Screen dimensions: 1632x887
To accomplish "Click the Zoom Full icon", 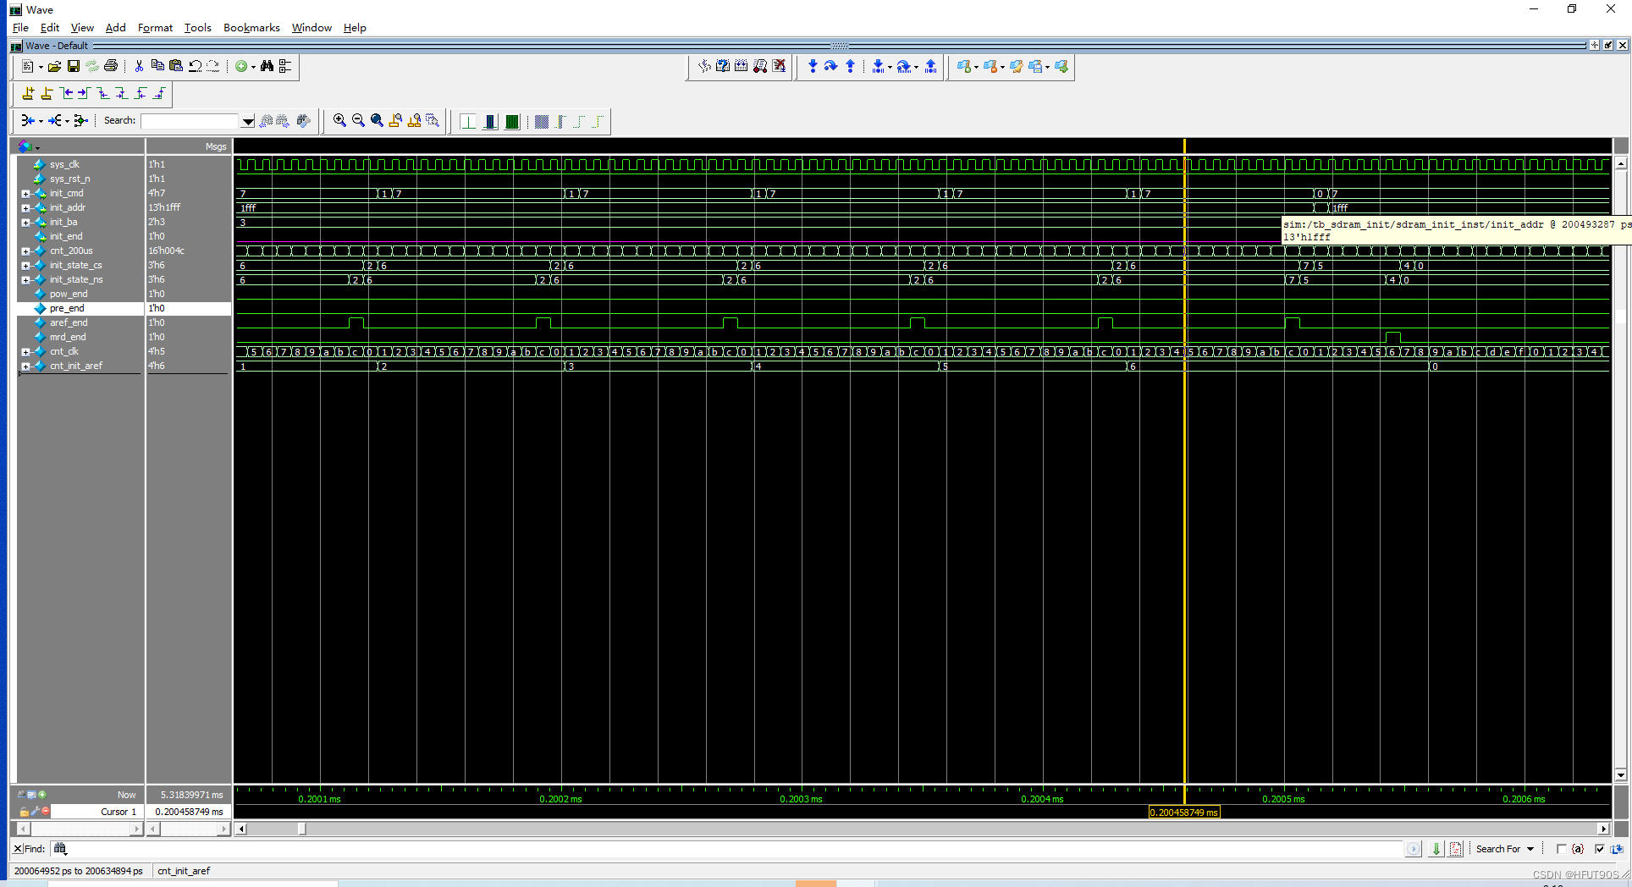I will (x=377, y=121).
